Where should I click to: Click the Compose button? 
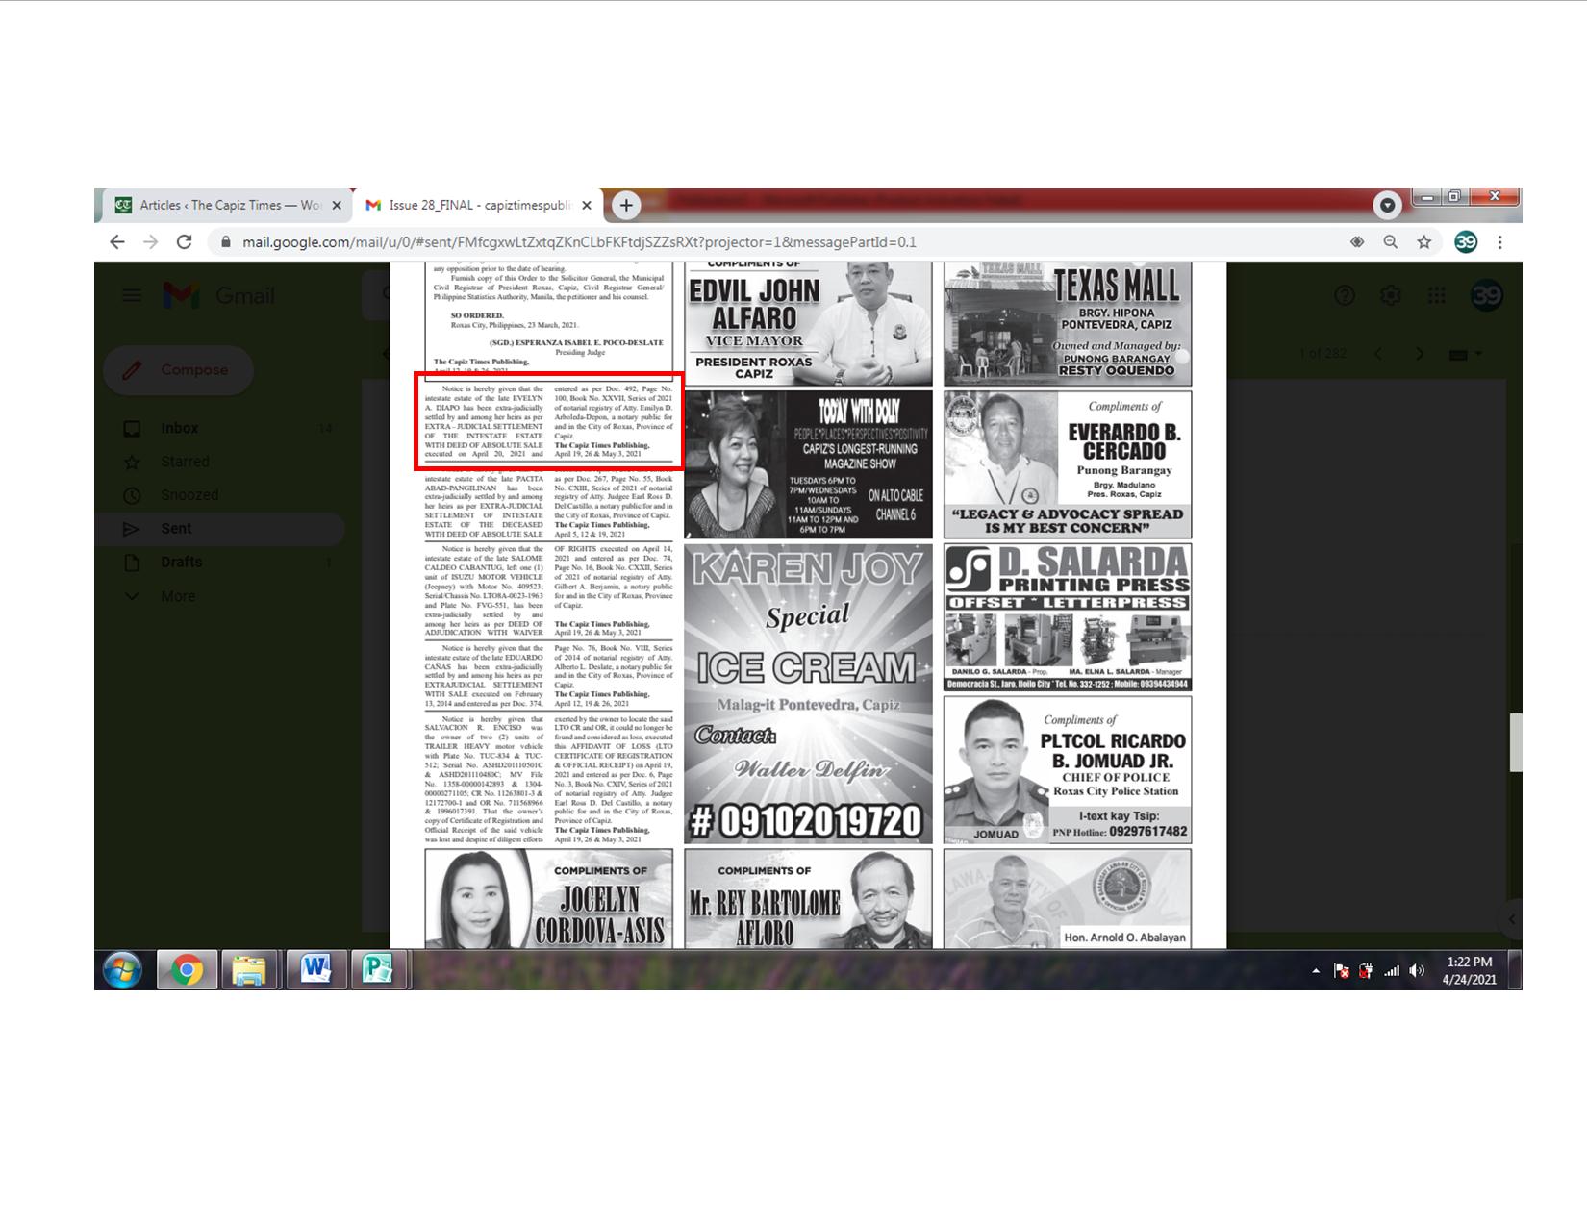point(178,369)
